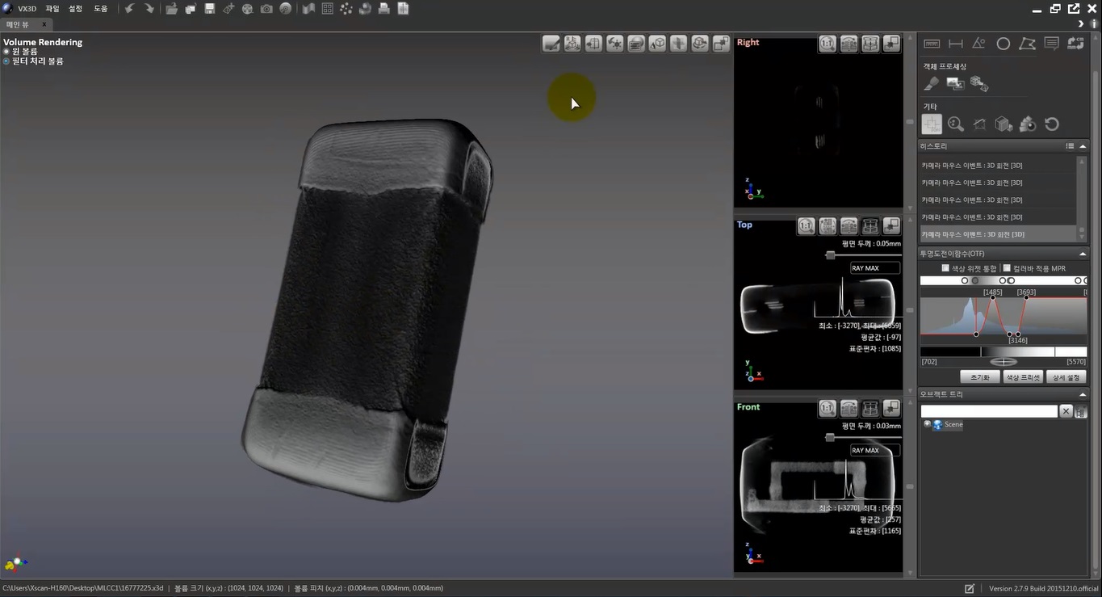Select the polygon measurement tool
The width and height of the screenshot is (1102, 597).
1027,44
